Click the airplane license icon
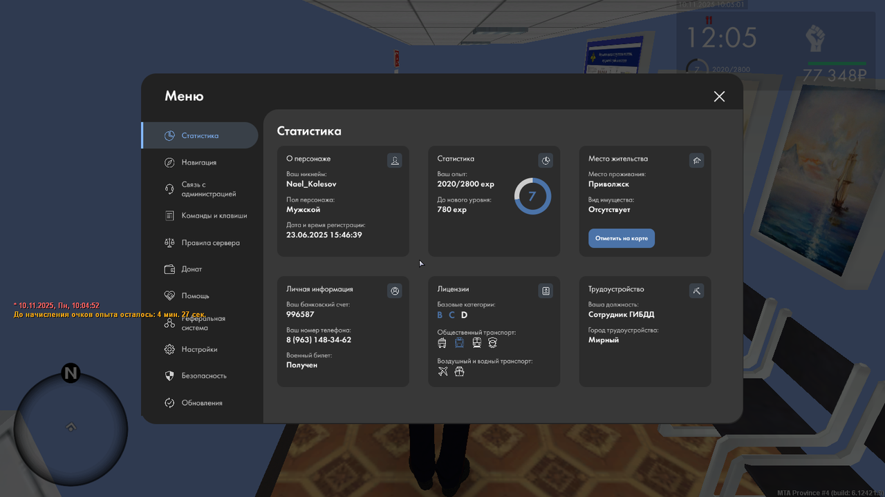 pos(443,371)
